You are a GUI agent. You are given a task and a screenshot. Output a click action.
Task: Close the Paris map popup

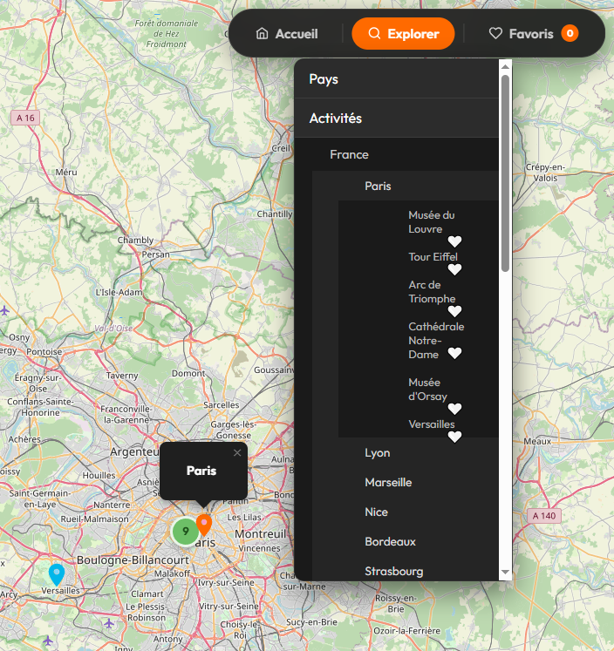click(237, 452)
